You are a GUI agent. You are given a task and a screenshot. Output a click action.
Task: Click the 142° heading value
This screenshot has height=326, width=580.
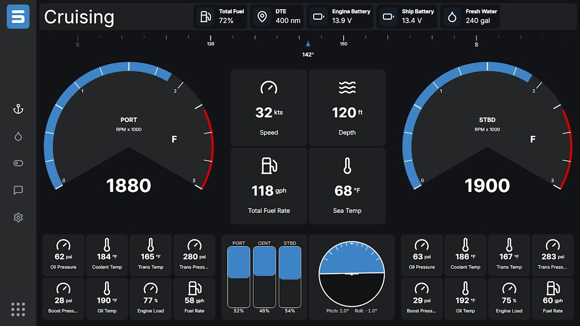[x=308, y=55]
